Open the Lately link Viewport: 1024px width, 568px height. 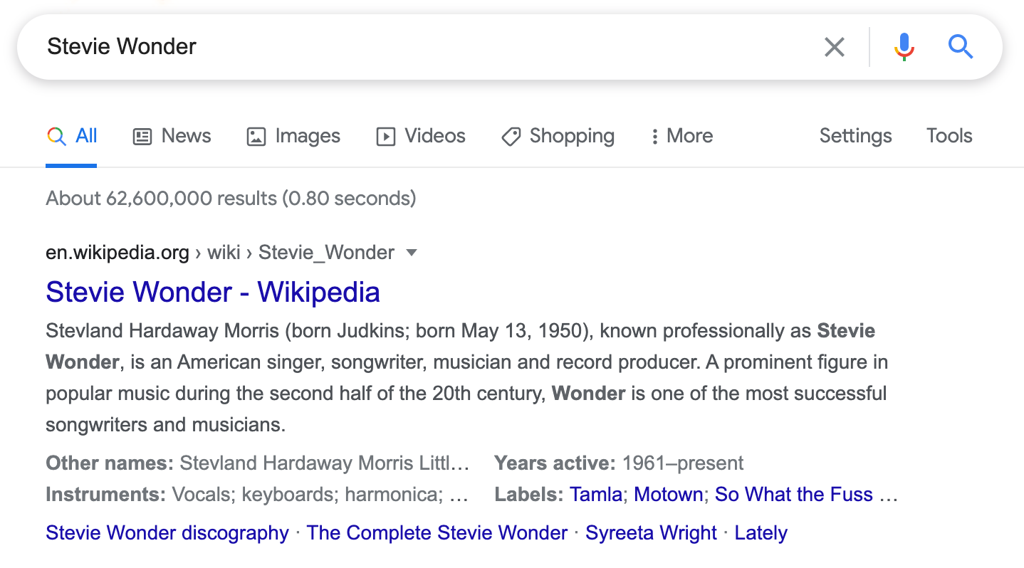761,533
